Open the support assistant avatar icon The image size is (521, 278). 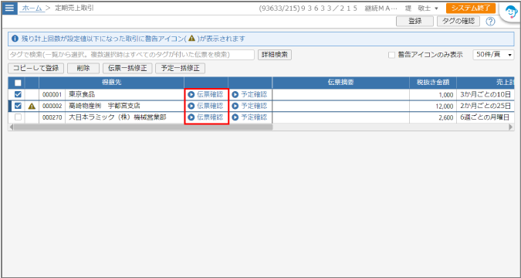tap(510, 13)
